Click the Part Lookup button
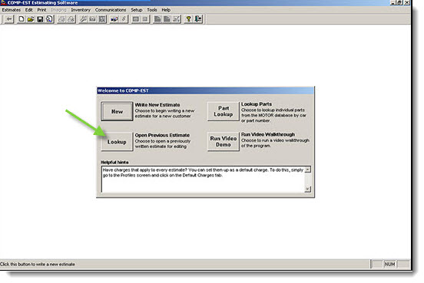 point(224,111)
